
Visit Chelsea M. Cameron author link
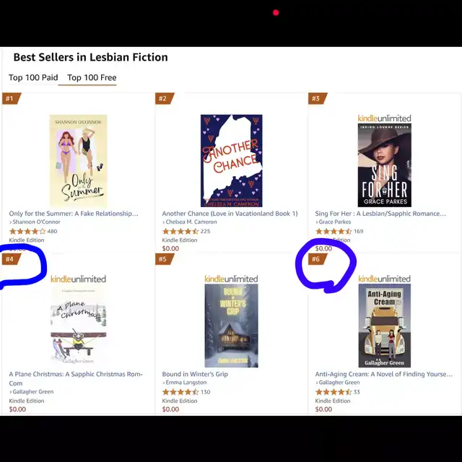coord(189,222)
